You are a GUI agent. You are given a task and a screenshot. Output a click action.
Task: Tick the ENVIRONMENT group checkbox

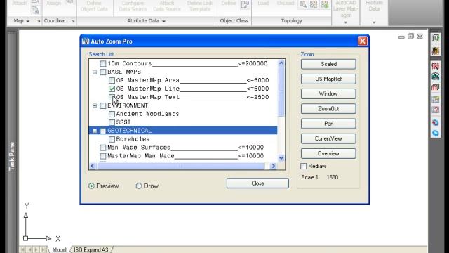[x=103, y=106]
